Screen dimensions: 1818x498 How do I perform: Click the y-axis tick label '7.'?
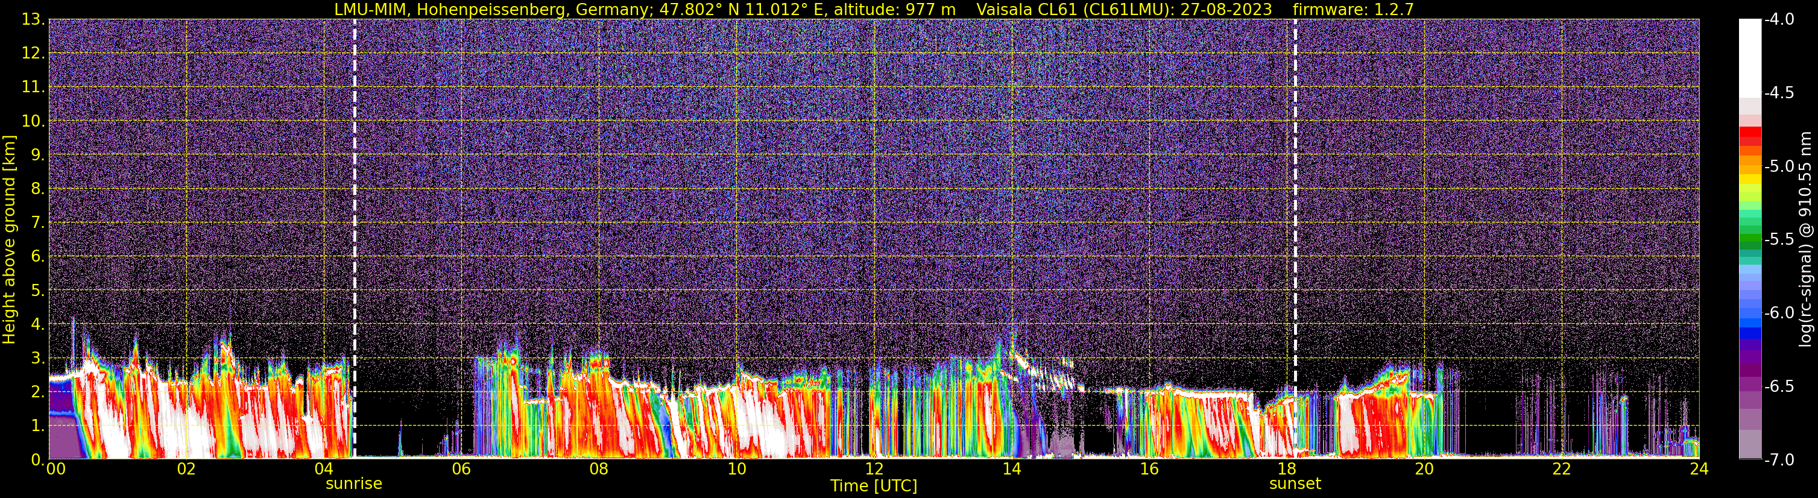point(37,223)
